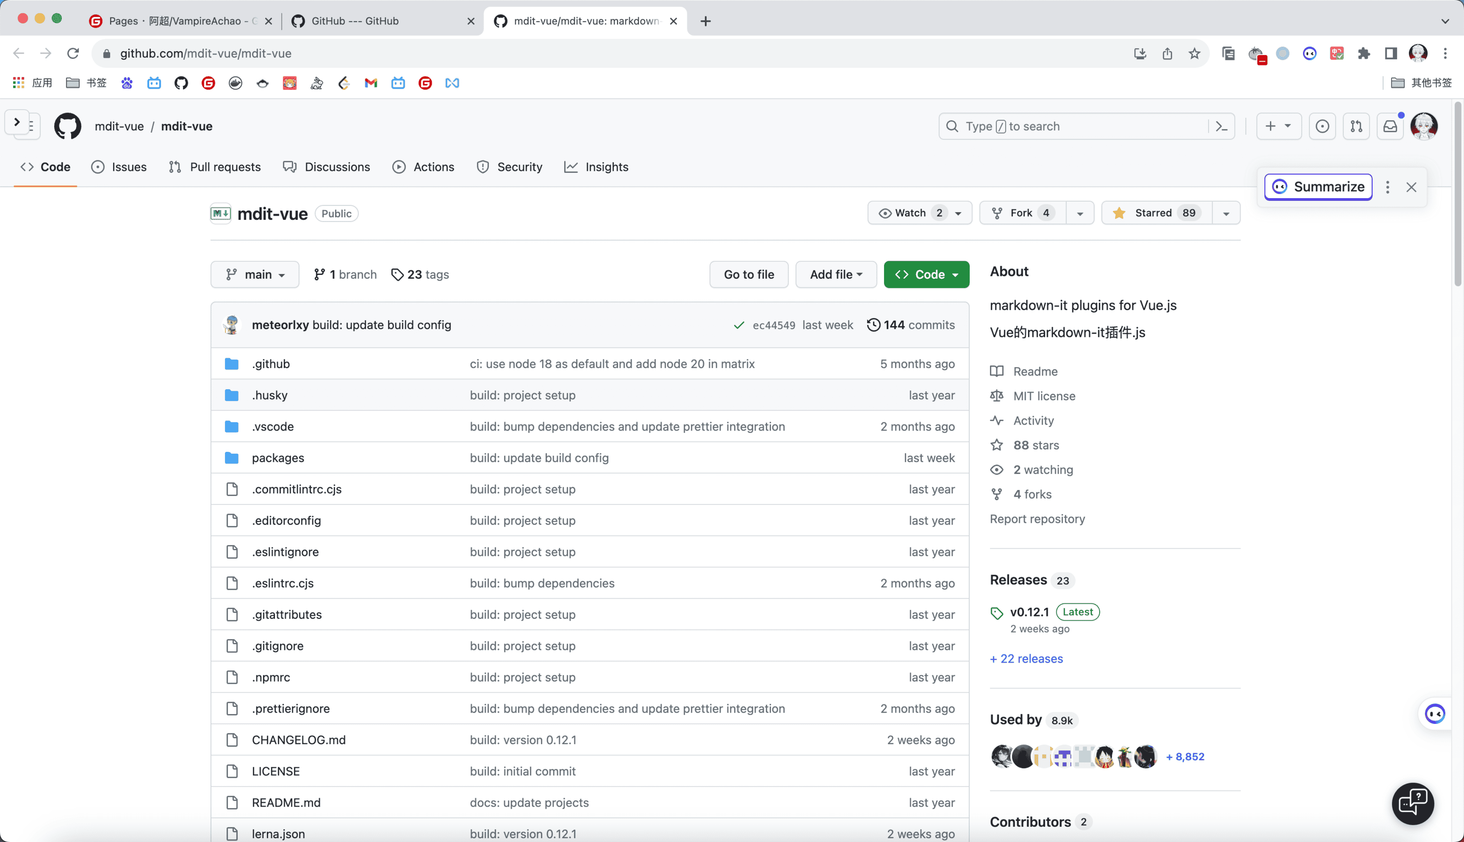Toggle the Chrome side panel icon

tap(1391, 53)
